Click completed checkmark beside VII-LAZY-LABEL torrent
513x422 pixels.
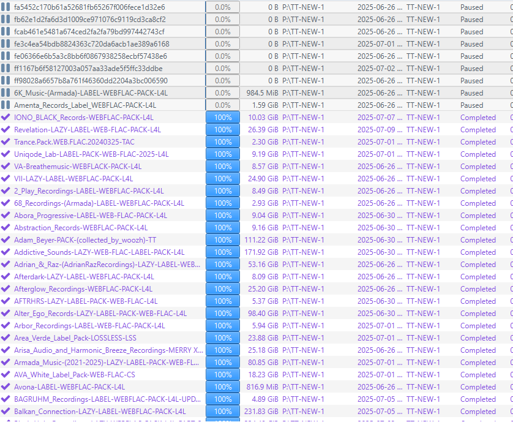6,179
